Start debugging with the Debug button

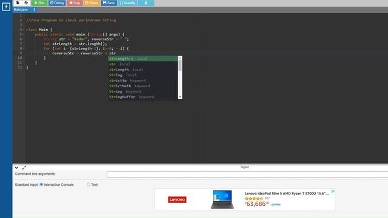(x=57, y=2)
